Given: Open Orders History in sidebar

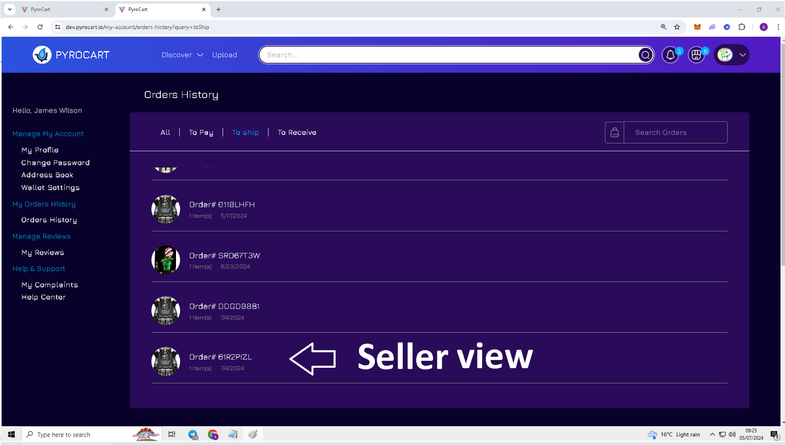Looking at the screenshot, I should click(x=49, y=220).
